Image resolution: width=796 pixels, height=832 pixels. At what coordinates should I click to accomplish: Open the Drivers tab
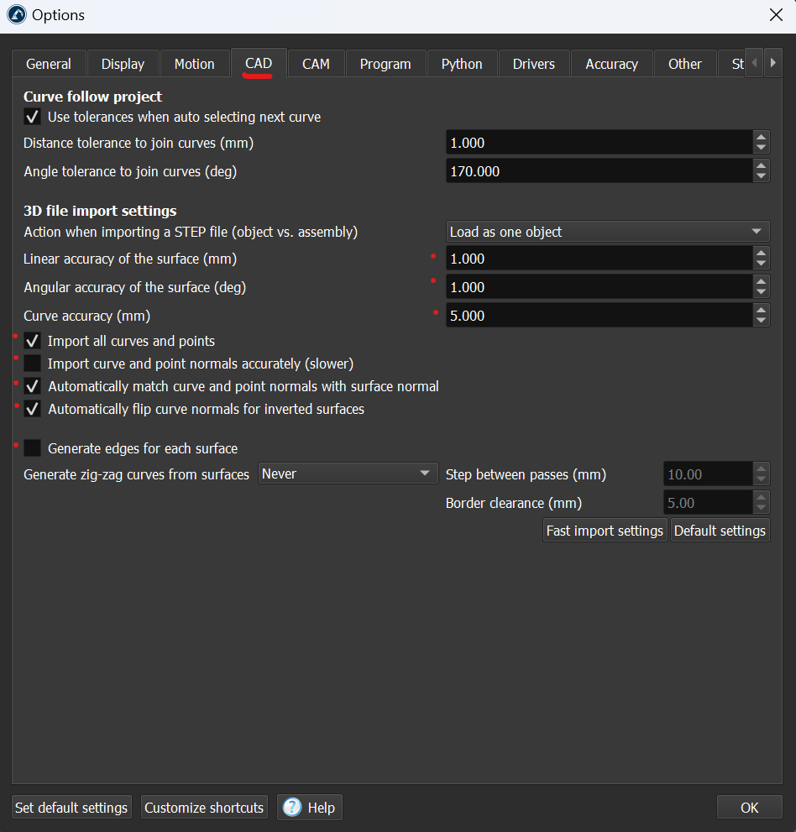coord(534,64)
